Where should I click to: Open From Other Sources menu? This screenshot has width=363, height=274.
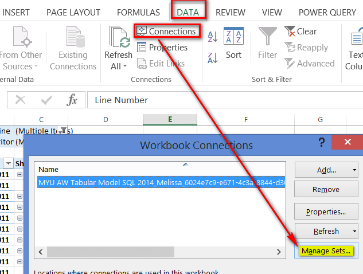[x=21, y=48]
